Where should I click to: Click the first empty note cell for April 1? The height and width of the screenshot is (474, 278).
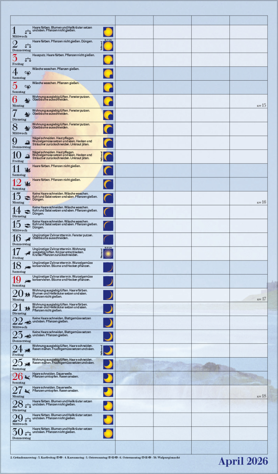pos(134,32)
